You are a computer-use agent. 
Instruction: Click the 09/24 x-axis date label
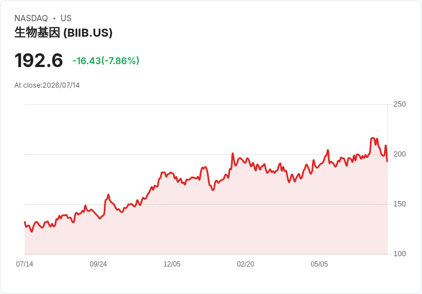pyautogui.click(x=98, y=264)
